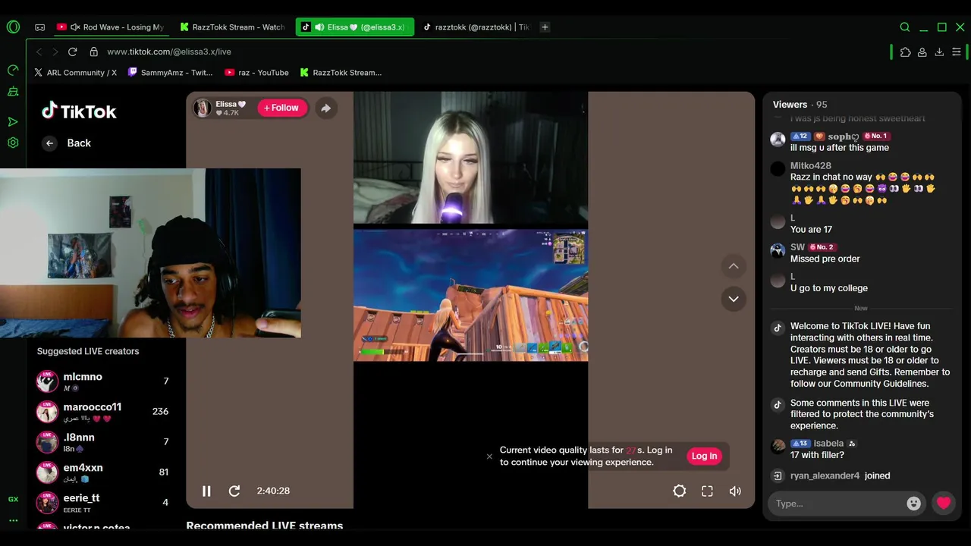Open GX Control speedometer icon in sidebar
This screenshot has width=971, height=546.
coord(13,71)
